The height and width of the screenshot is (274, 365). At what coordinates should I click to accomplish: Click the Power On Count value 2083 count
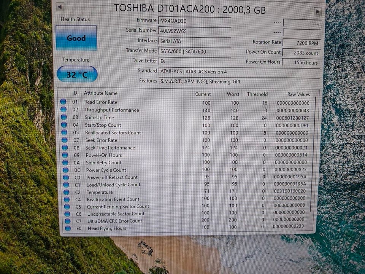tap(302, 53)
